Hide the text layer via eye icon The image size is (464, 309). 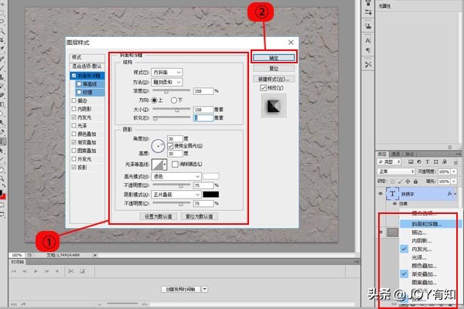point(380,194)
